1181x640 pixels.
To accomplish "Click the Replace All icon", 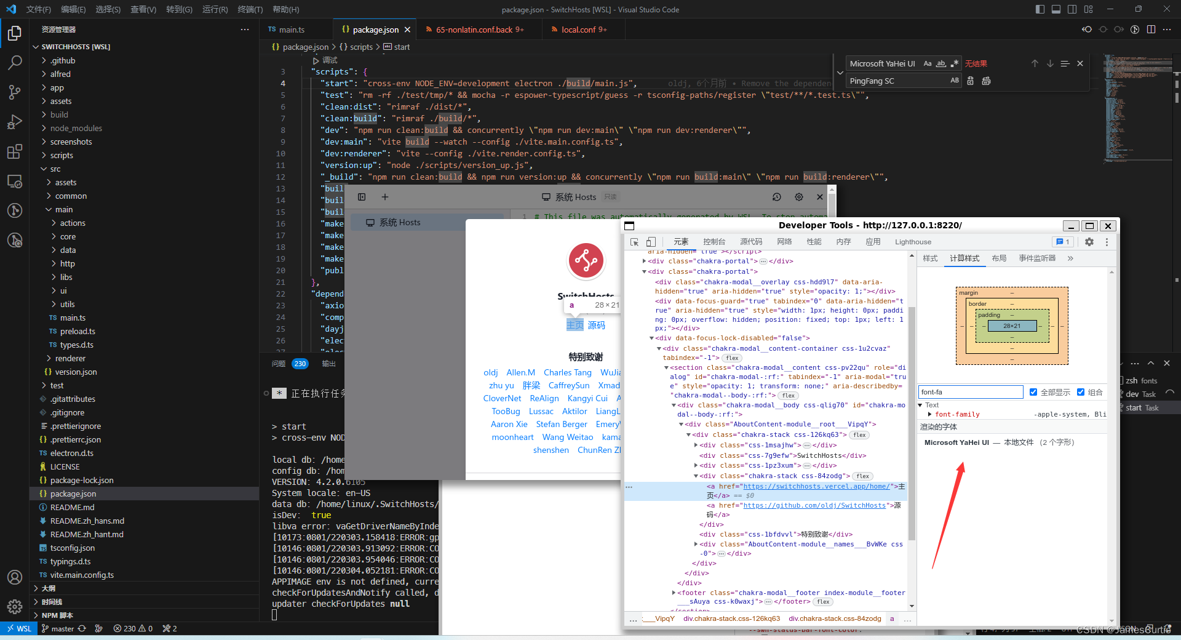I will point(986,81).
